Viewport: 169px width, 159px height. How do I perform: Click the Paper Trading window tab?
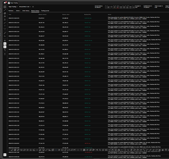tap(13, 3)
